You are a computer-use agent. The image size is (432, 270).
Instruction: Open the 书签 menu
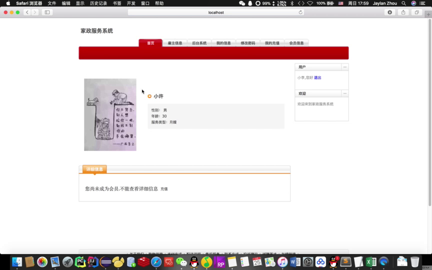(x=117, y=3)
